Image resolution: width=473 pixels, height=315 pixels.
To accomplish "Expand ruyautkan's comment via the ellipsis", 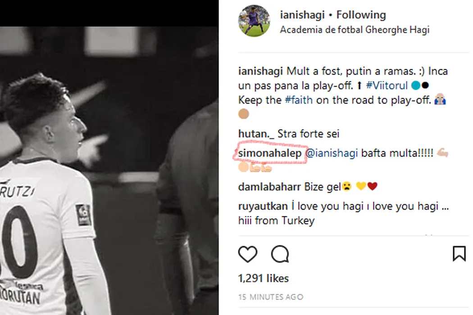I will click(445, 207).
